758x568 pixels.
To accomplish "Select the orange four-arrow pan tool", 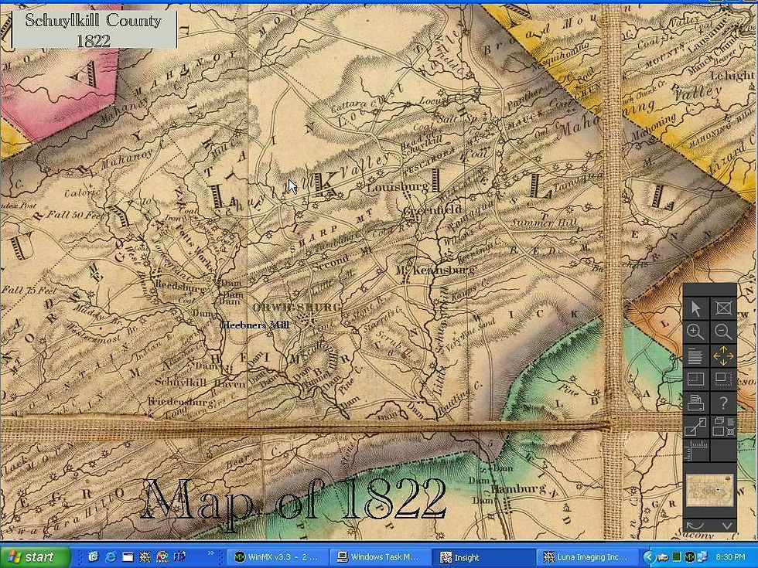I will click(723, 356).
